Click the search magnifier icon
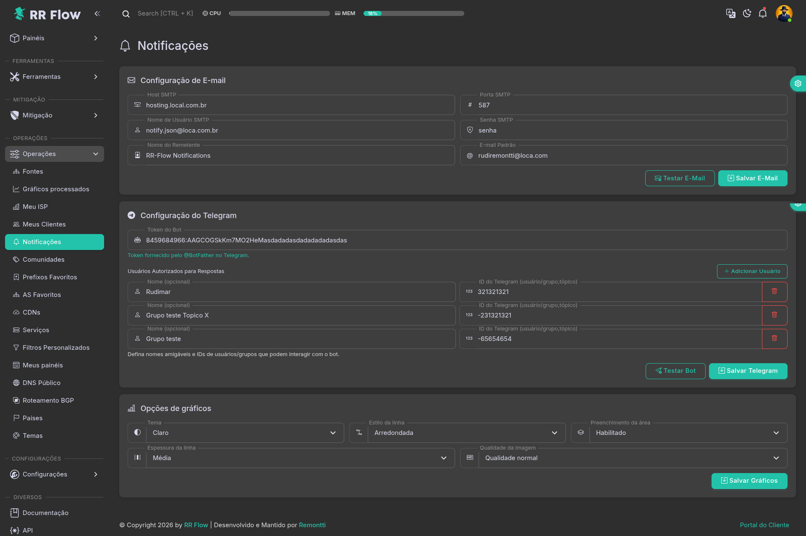The height and width of the screenshot is (536, 806). coord(126,14)
